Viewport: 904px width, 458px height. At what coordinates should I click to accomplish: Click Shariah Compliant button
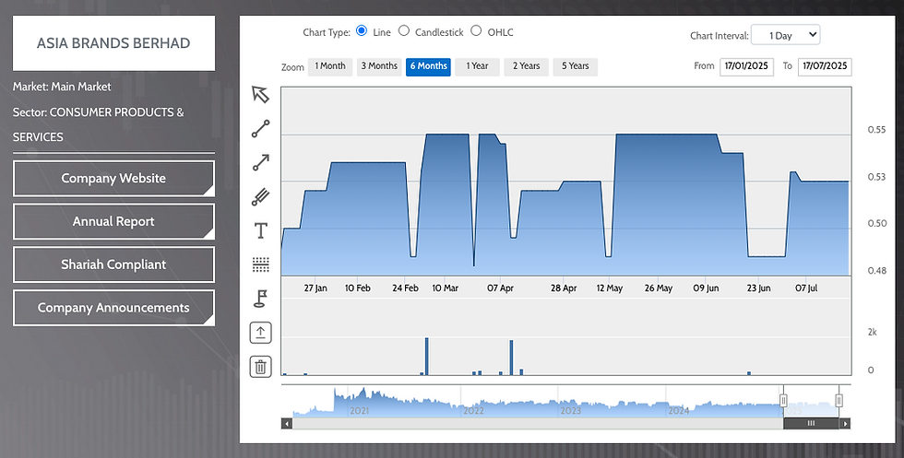(x=113, y=265)
